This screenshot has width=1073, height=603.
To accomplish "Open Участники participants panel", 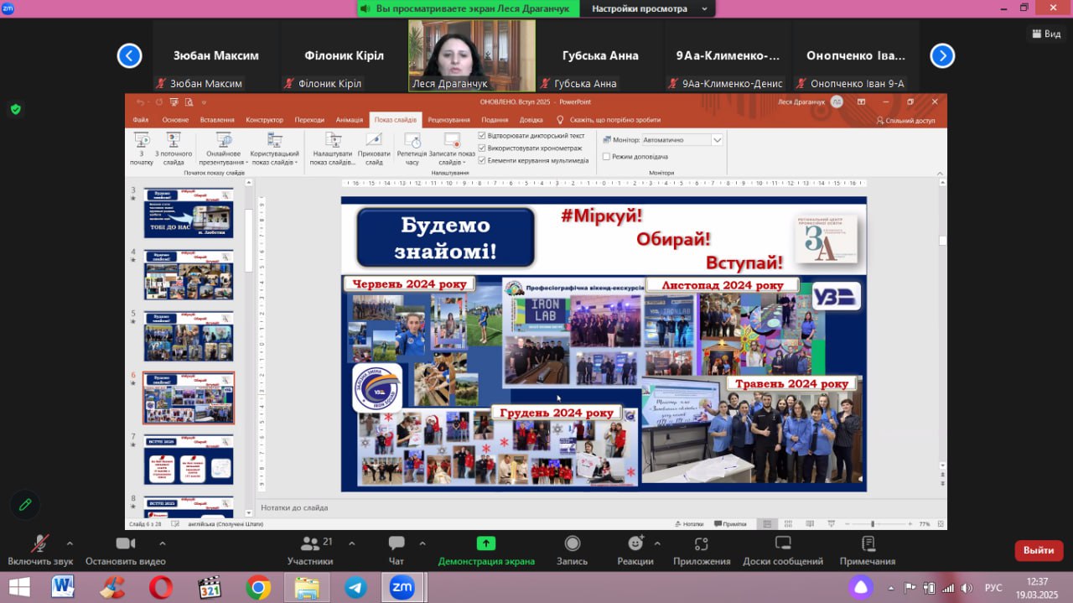I will click(310, 550).
